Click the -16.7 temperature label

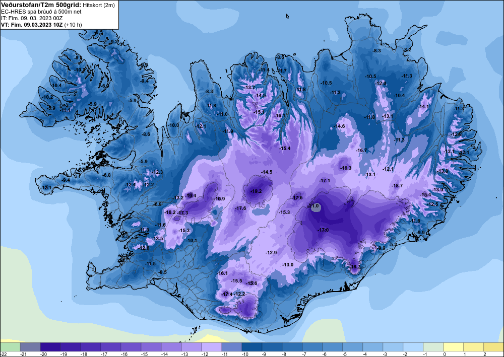pos(361,150)
